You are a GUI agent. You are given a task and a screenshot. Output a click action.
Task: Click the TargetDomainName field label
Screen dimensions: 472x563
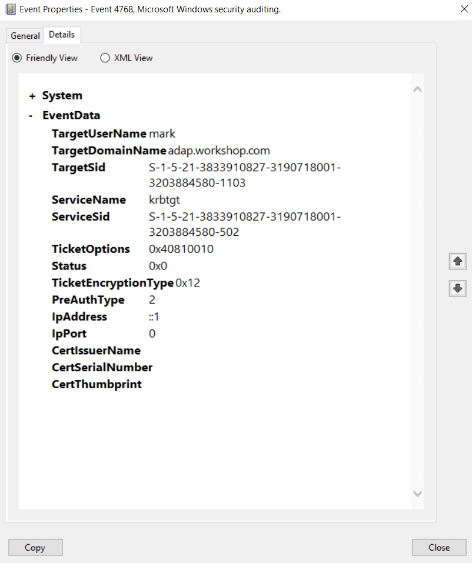(109, 151)
